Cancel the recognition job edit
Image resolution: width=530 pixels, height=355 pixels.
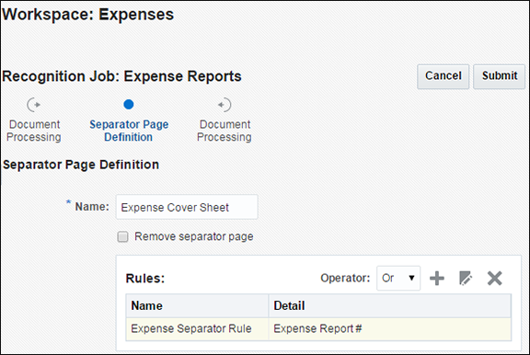pos(444,76)
